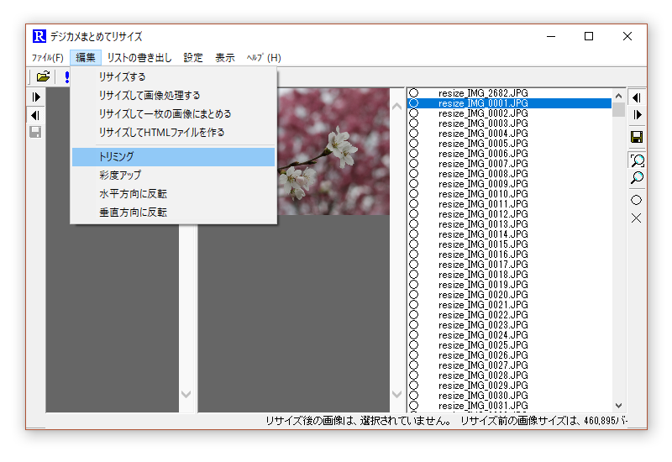Click the cherry blossom preview image

(x=333, y=151)
